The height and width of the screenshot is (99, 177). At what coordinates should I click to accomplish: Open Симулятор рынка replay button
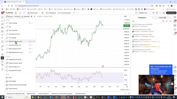coord(64,13)
